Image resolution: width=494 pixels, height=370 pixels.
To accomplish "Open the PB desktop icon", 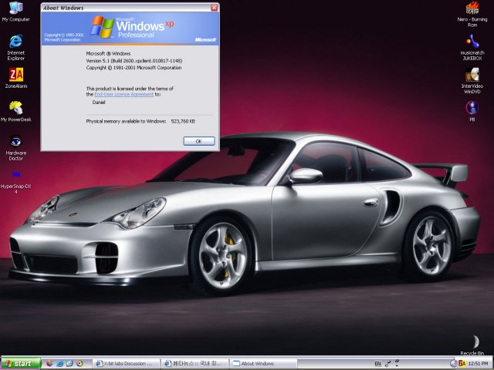I will coord(472,111).
